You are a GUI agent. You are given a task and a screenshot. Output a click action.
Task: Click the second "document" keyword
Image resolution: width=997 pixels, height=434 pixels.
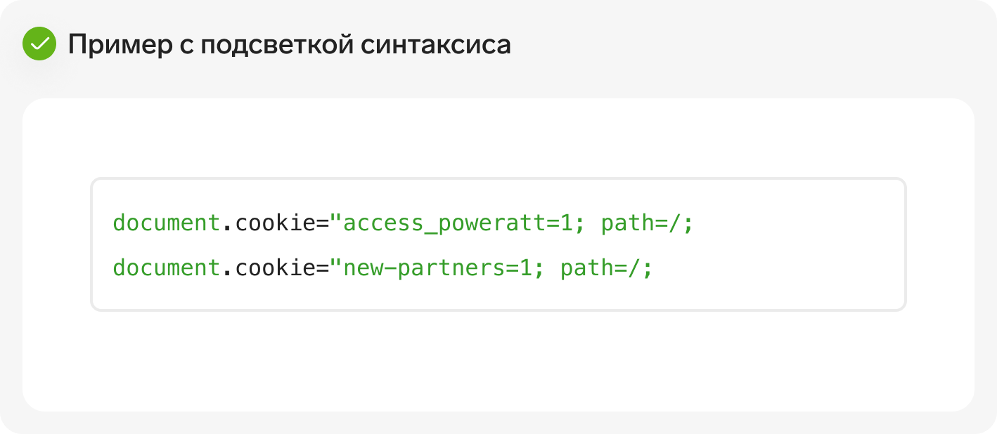pyautogui.click(x=167, y=268)
